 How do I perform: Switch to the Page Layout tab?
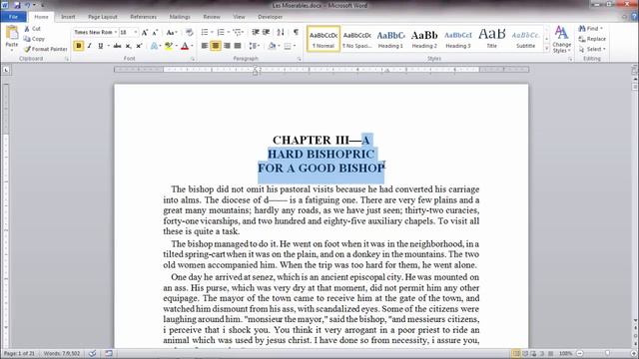[103, 17]
